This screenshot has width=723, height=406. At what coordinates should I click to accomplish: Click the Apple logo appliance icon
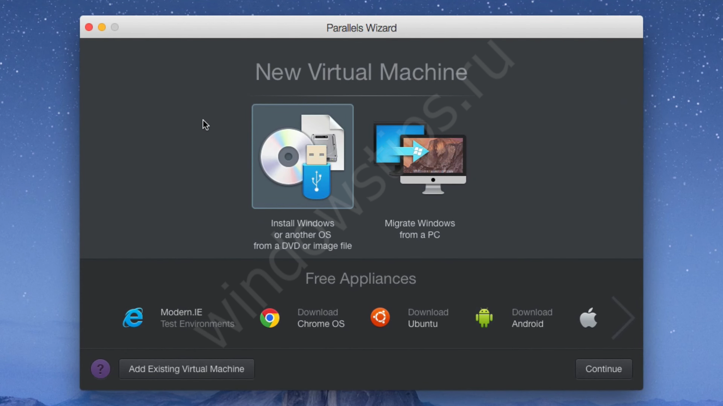point(588,318)
